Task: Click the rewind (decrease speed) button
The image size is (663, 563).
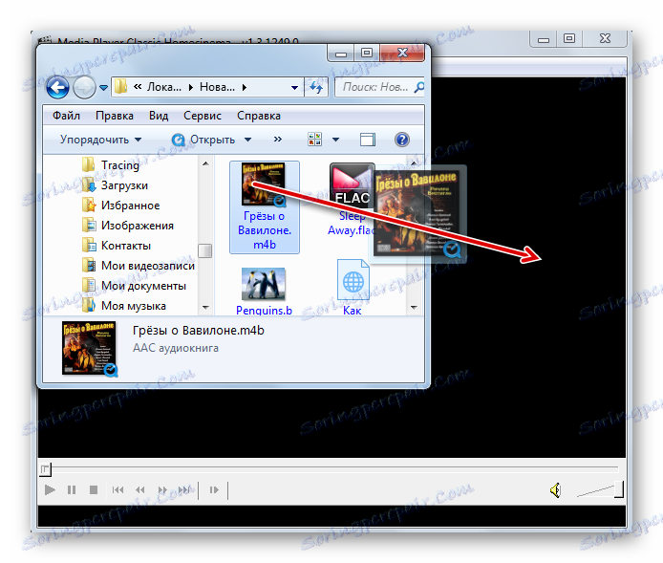Action: [140, 489]
